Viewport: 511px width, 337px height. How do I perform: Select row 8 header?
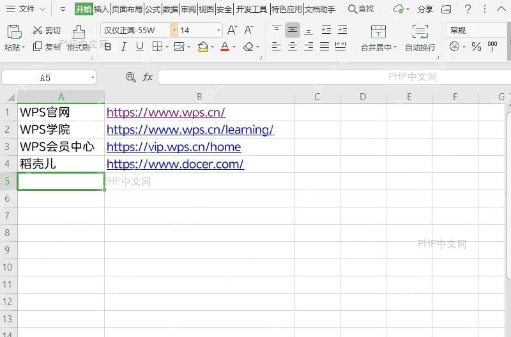tap(8, 233)
